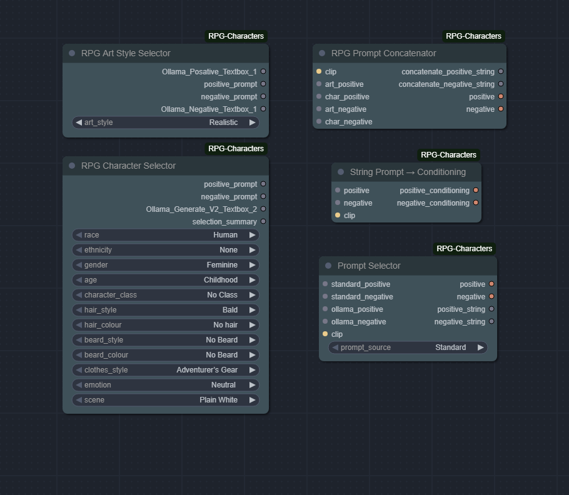Screen dimensions: 569x495
Task: Click next arrow on emotion widget
Action: (x=252, y=385)
